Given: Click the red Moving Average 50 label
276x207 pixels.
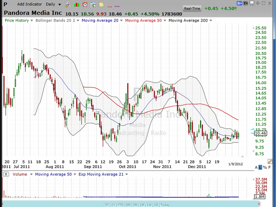Looking at the screenshot, I should click(x=143, y=20).
